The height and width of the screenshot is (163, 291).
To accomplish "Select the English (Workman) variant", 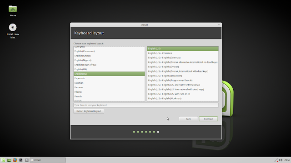I will [183, 98].
